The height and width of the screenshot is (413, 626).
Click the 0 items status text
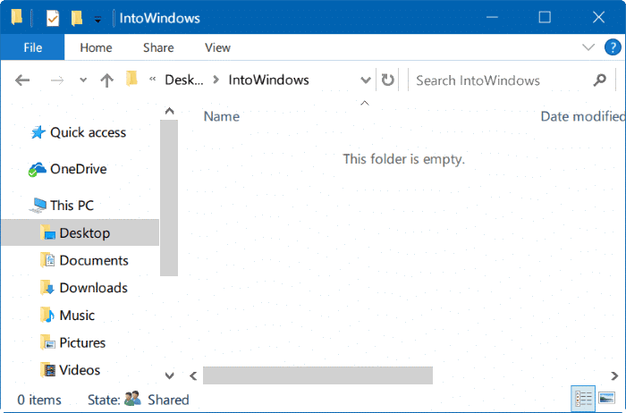pyautogui.click(x=39, y=400)
